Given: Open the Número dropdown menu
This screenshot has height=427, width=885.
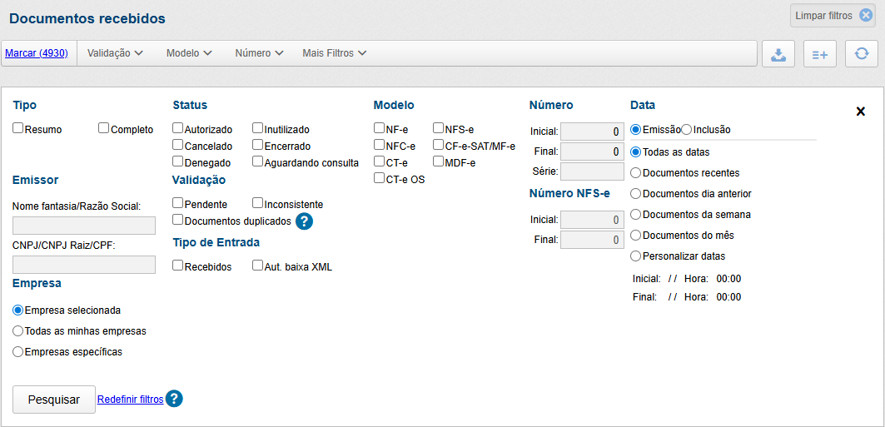Looking at the screenshot, I should pos(260,53).
